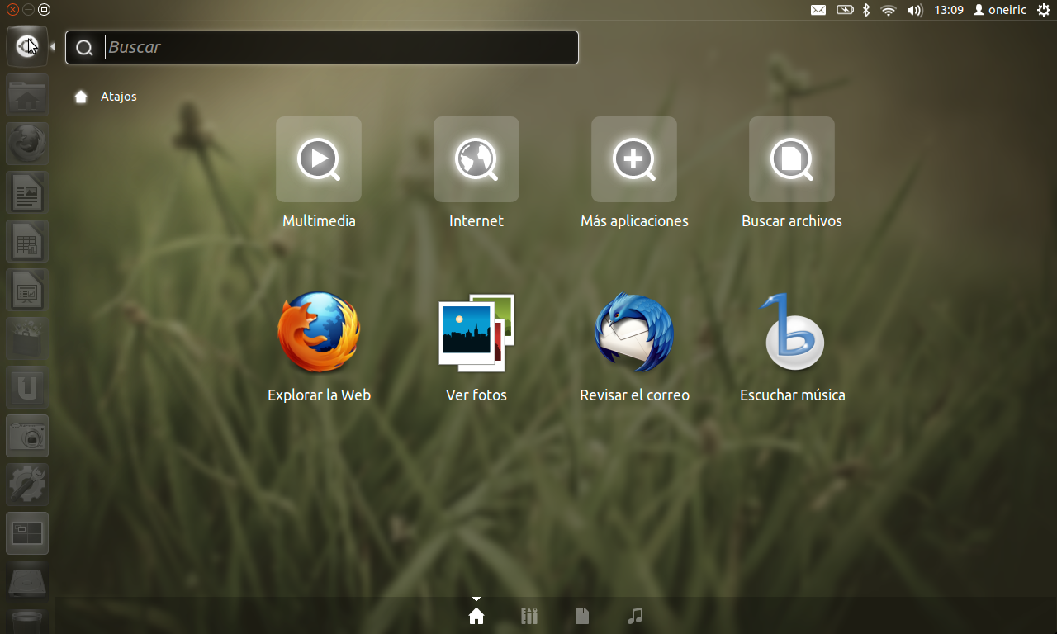Select the Home lens tab at bottom
The height and width of the screenshot is (634, 1057).
pyautogui.click(x=476, y=616)
